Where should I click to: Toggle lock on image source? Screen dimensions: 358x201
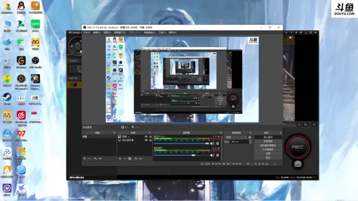tap(150, 137)
